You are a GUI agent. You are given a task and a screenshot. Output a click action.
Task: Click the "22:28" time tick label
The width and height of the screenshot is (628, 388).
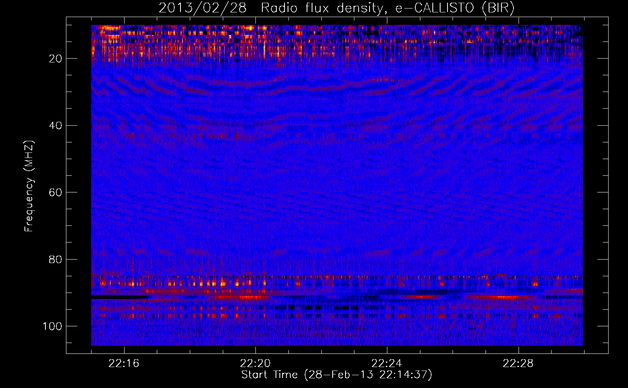[x=518, y=364]
